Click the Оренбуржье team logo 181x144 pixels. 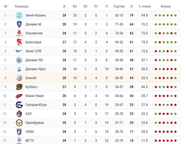tap(19, 123)
